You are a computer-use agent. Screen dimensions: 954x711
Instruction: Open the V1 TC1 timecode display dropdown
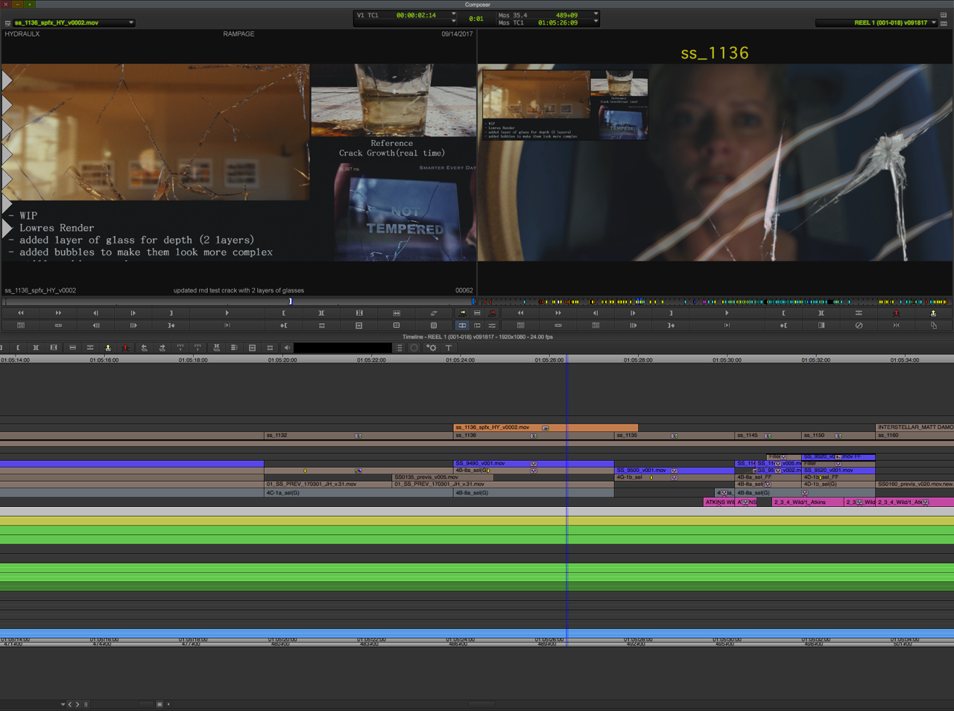(x=453, y=15)
